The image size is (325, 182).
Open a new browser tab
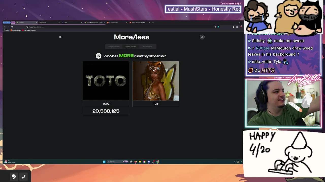click(153, 22)
